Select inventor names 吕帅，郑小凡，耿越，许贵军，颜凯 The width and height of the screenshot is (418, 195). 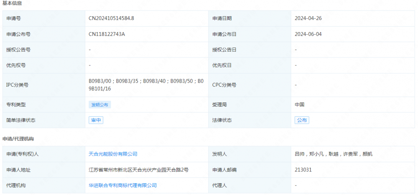pyautogui.click(x=333, y=154)
